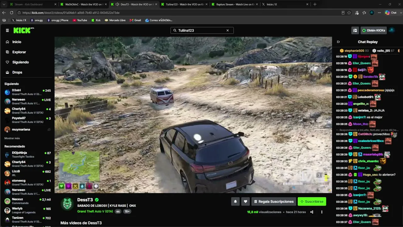Share the DessT3 video
This screenshot has height=227, width=403.
(x=312, y=212)
